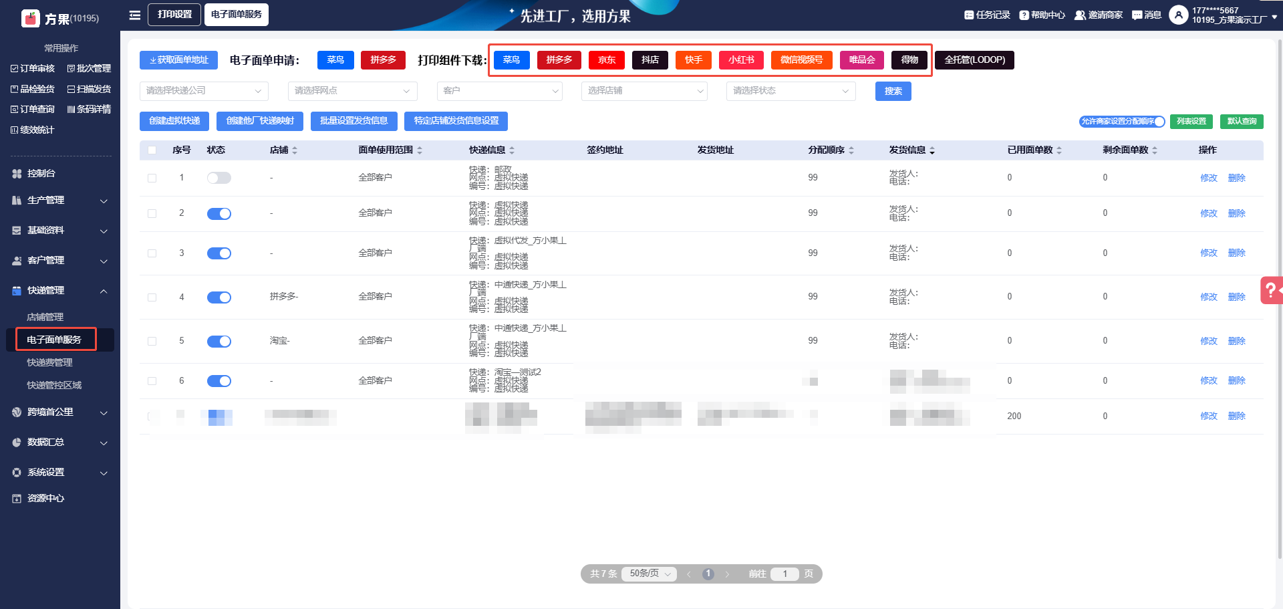Click the red floating help question icon
Screen dimensions: 1283x609
(x=1271, y=290)
